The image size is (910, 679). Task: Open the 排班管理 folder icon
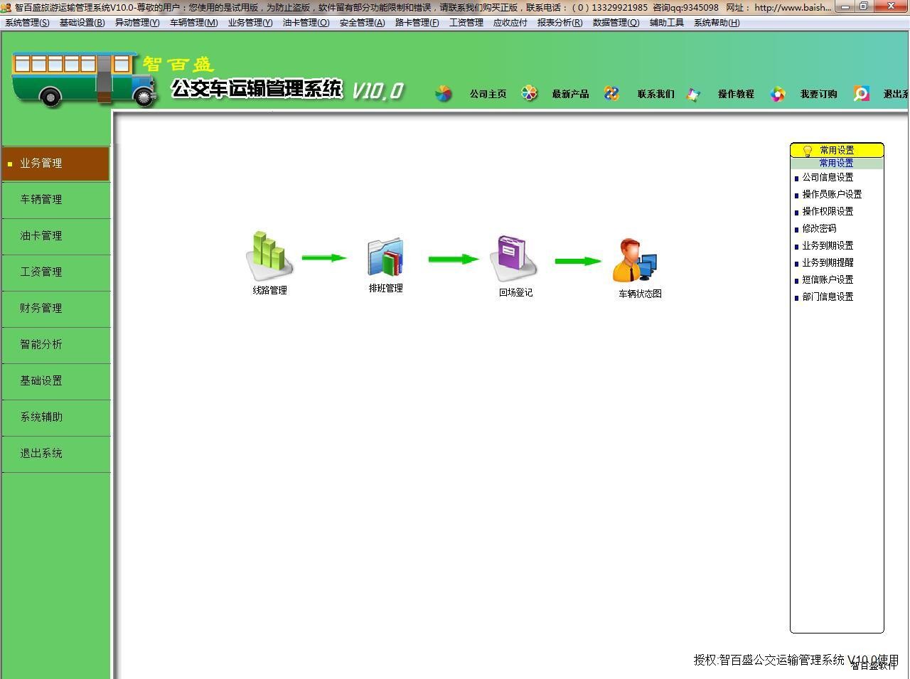[385, 257]
